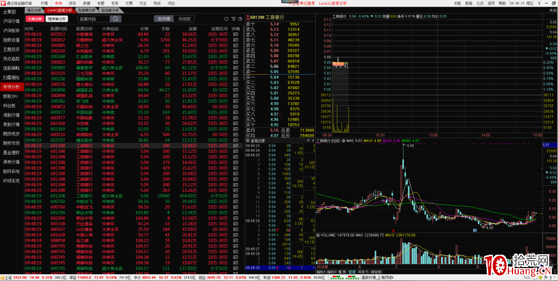The width and height of the screenshot is (558, 281).
Task: Click the filter funnel icon above the table
Action: coord(234,19)
